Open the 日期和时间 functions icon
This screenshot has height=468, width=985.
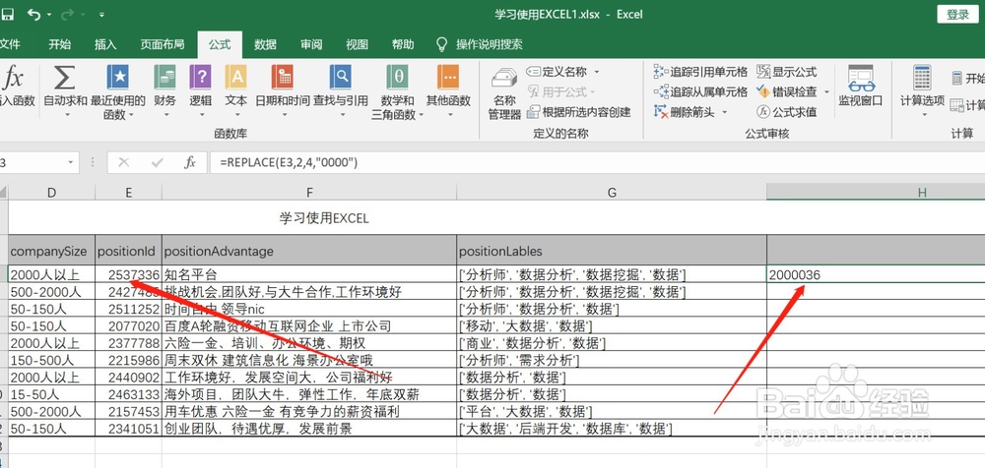(x=282, y=79)
